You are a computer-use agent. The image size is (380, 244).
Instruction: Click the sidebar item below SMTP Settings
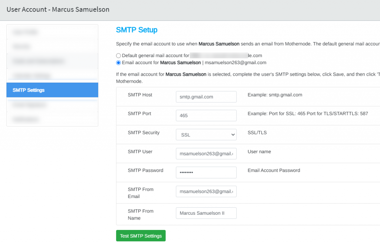[52, 105]
